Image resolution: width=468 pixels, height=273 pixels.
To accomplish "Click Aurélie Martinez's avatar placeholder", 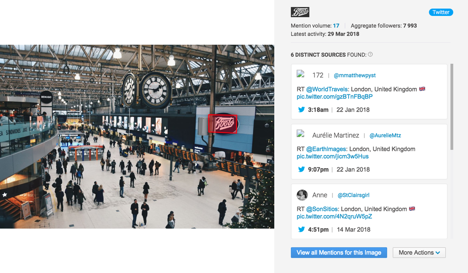I will pos(301,134).
